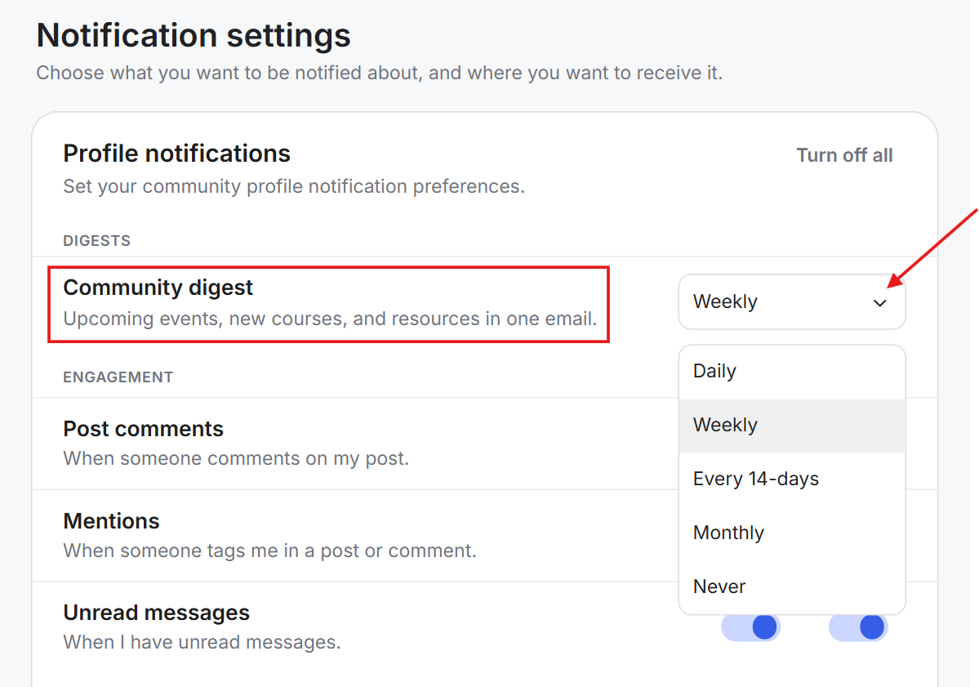The image size is (979, 687).
Task: Choose the highlighted Weekly option in list
Action: [x=792, y=426]
